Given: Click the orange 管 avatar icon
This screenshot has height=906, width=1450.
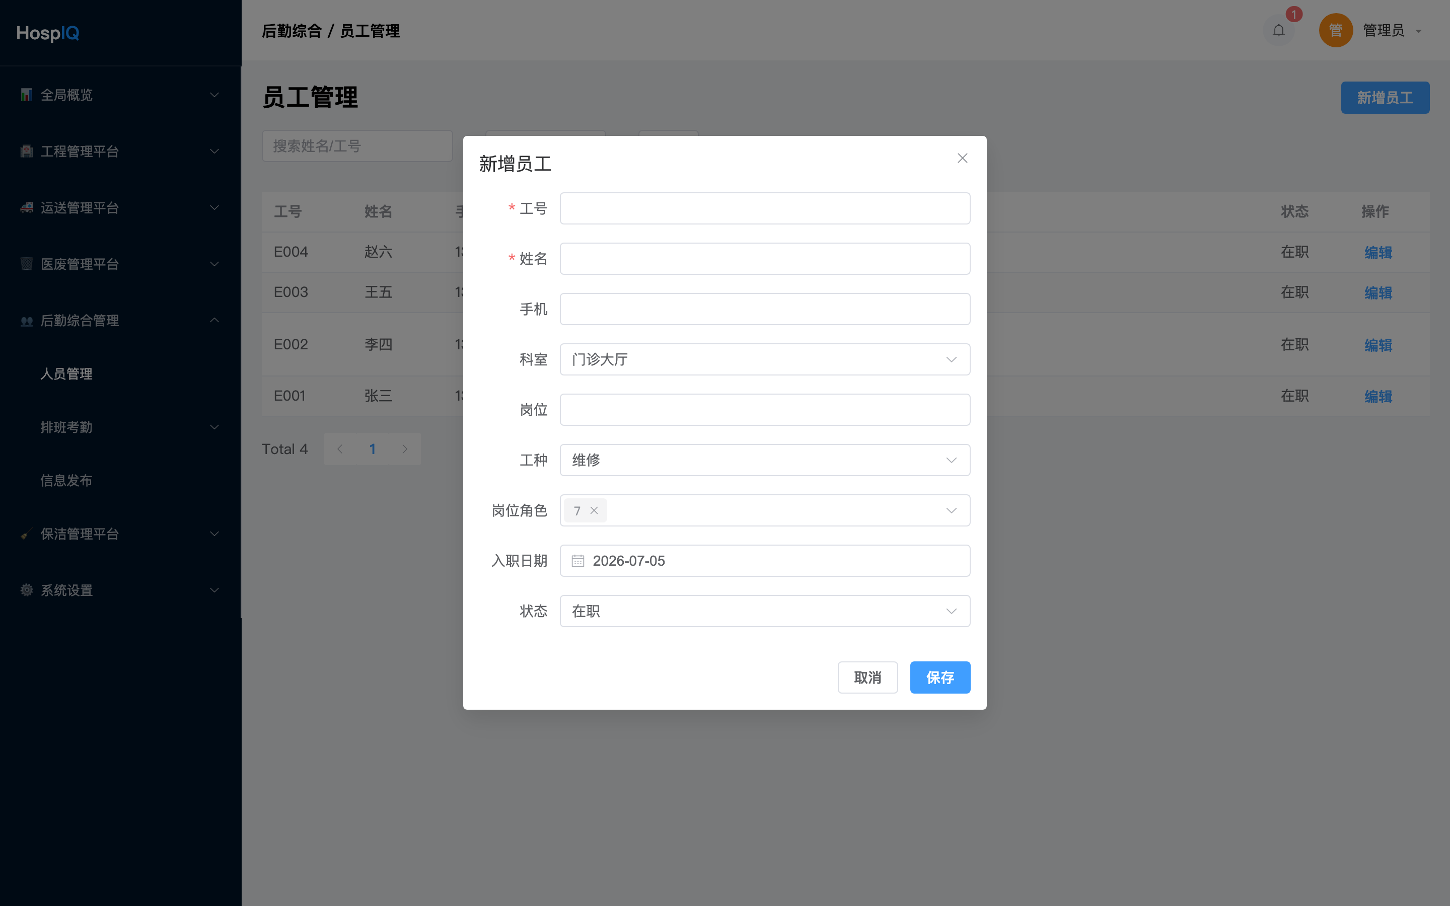Looking at the screenshot, I should 1336,30.
